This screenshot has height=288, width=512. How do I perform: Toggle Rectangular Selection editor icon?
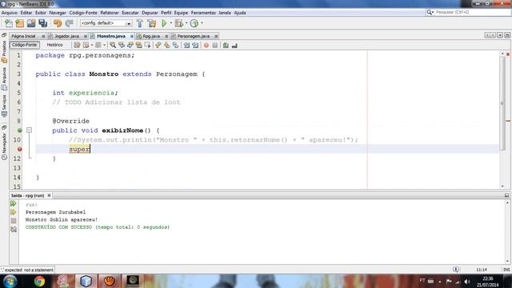pos(147,45)
